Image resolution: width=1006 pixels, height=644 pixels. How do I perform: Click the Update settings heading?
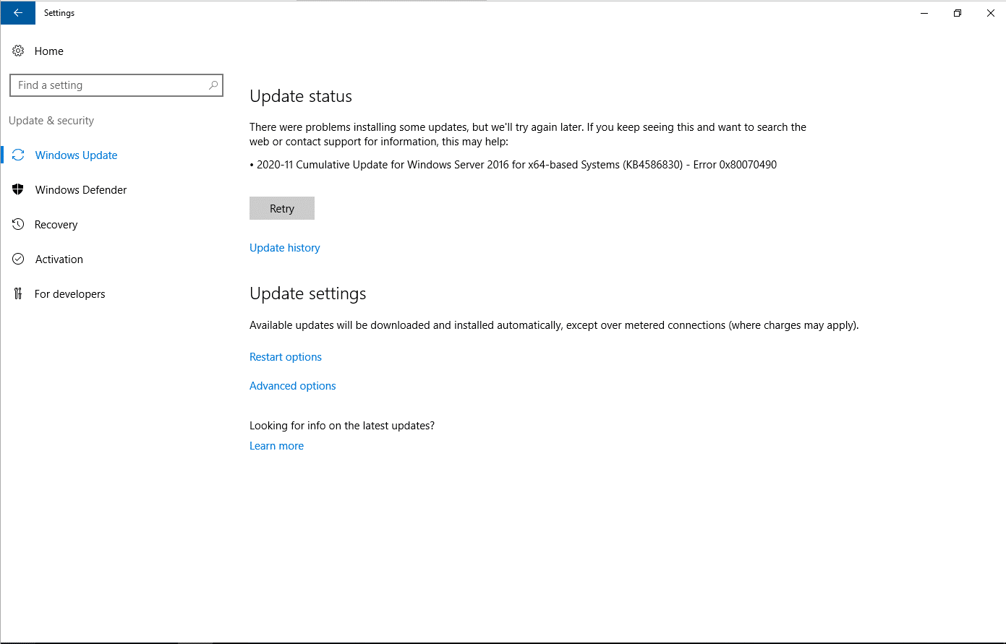(x=308, y=293)
